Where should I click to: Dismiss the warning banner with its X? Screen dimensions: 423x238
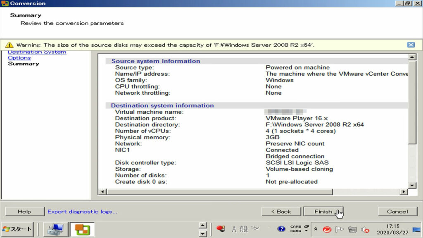pos(411,45)
